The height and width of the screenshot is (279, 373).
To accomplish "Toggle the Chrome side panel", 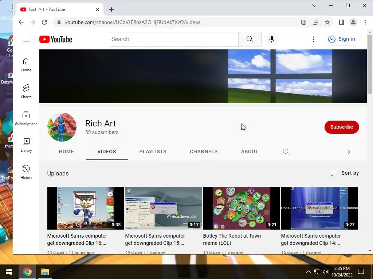I will pyautogui.click(x=342, y=22).
